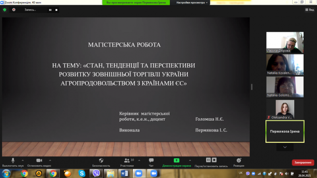Screen dimensions: 317x178
Task: Click the green Демонстрация экрана share icon
Action: point(176,160)
